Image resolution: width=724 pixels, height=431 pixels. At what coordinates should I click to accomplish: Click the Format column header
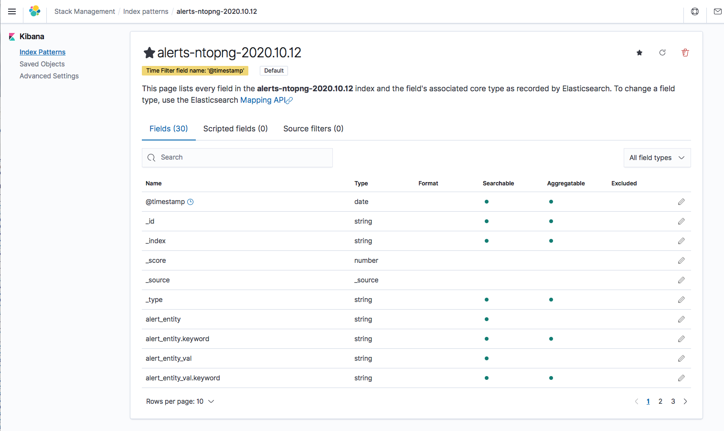(428, 183)
